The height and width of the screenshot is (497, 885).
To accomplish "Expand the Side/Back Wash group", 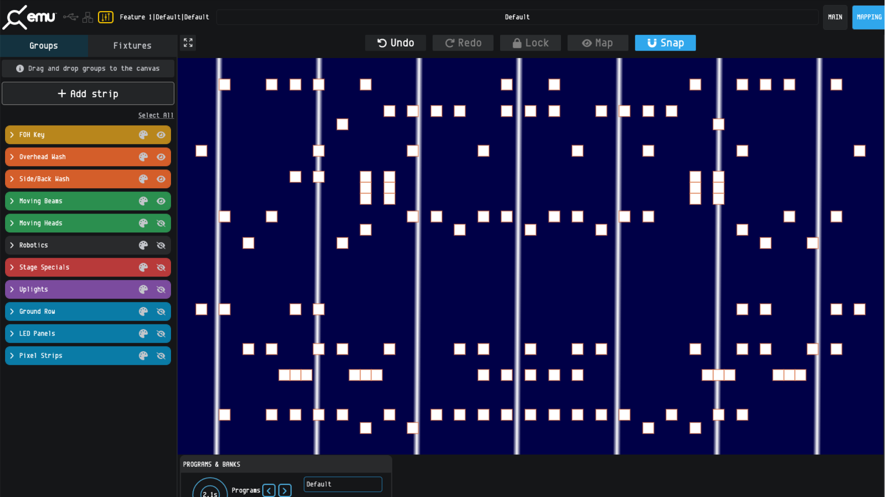I will point(12,179).
